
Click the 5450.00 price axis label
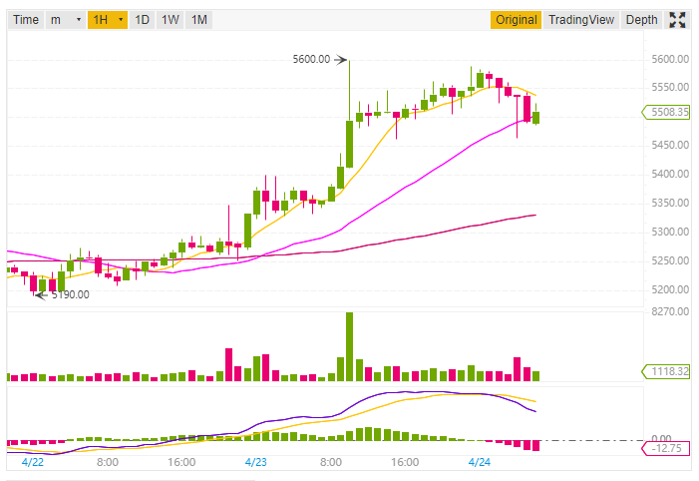(x=670, y=145)
